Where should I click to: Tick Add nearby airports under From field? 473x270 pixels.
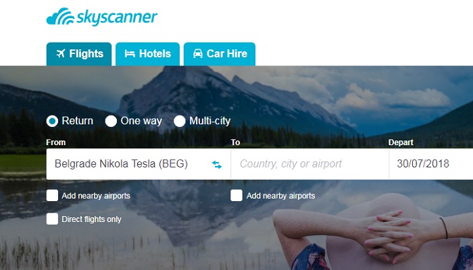(52, 196)
